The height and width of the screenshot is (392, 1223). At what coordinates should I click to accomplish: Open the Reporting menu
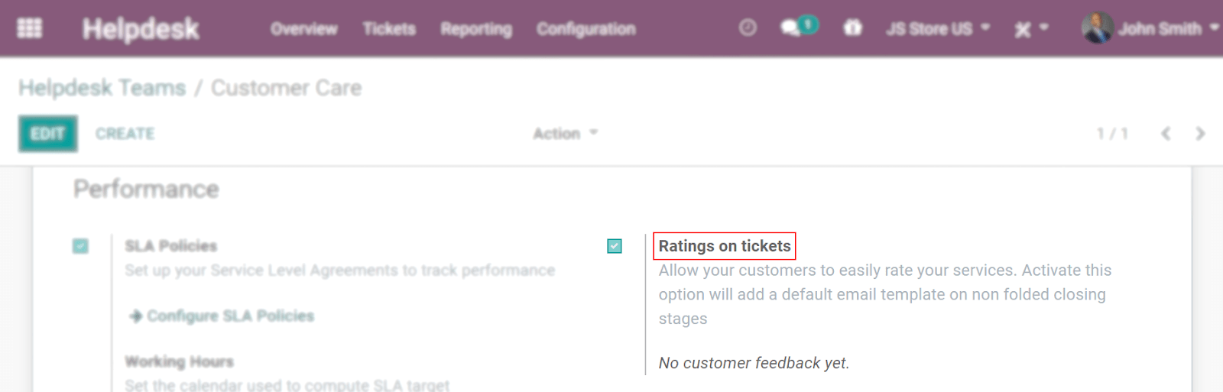[476, 29]
